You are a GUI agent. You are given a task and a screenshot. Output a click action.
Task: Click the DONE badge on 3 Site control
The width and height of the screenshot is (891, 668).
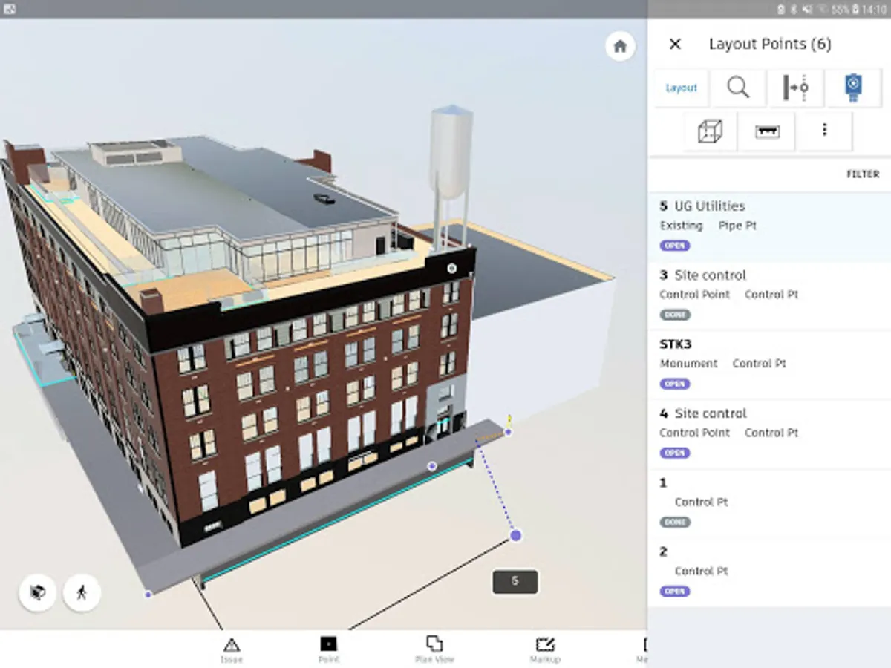(675, 315)
